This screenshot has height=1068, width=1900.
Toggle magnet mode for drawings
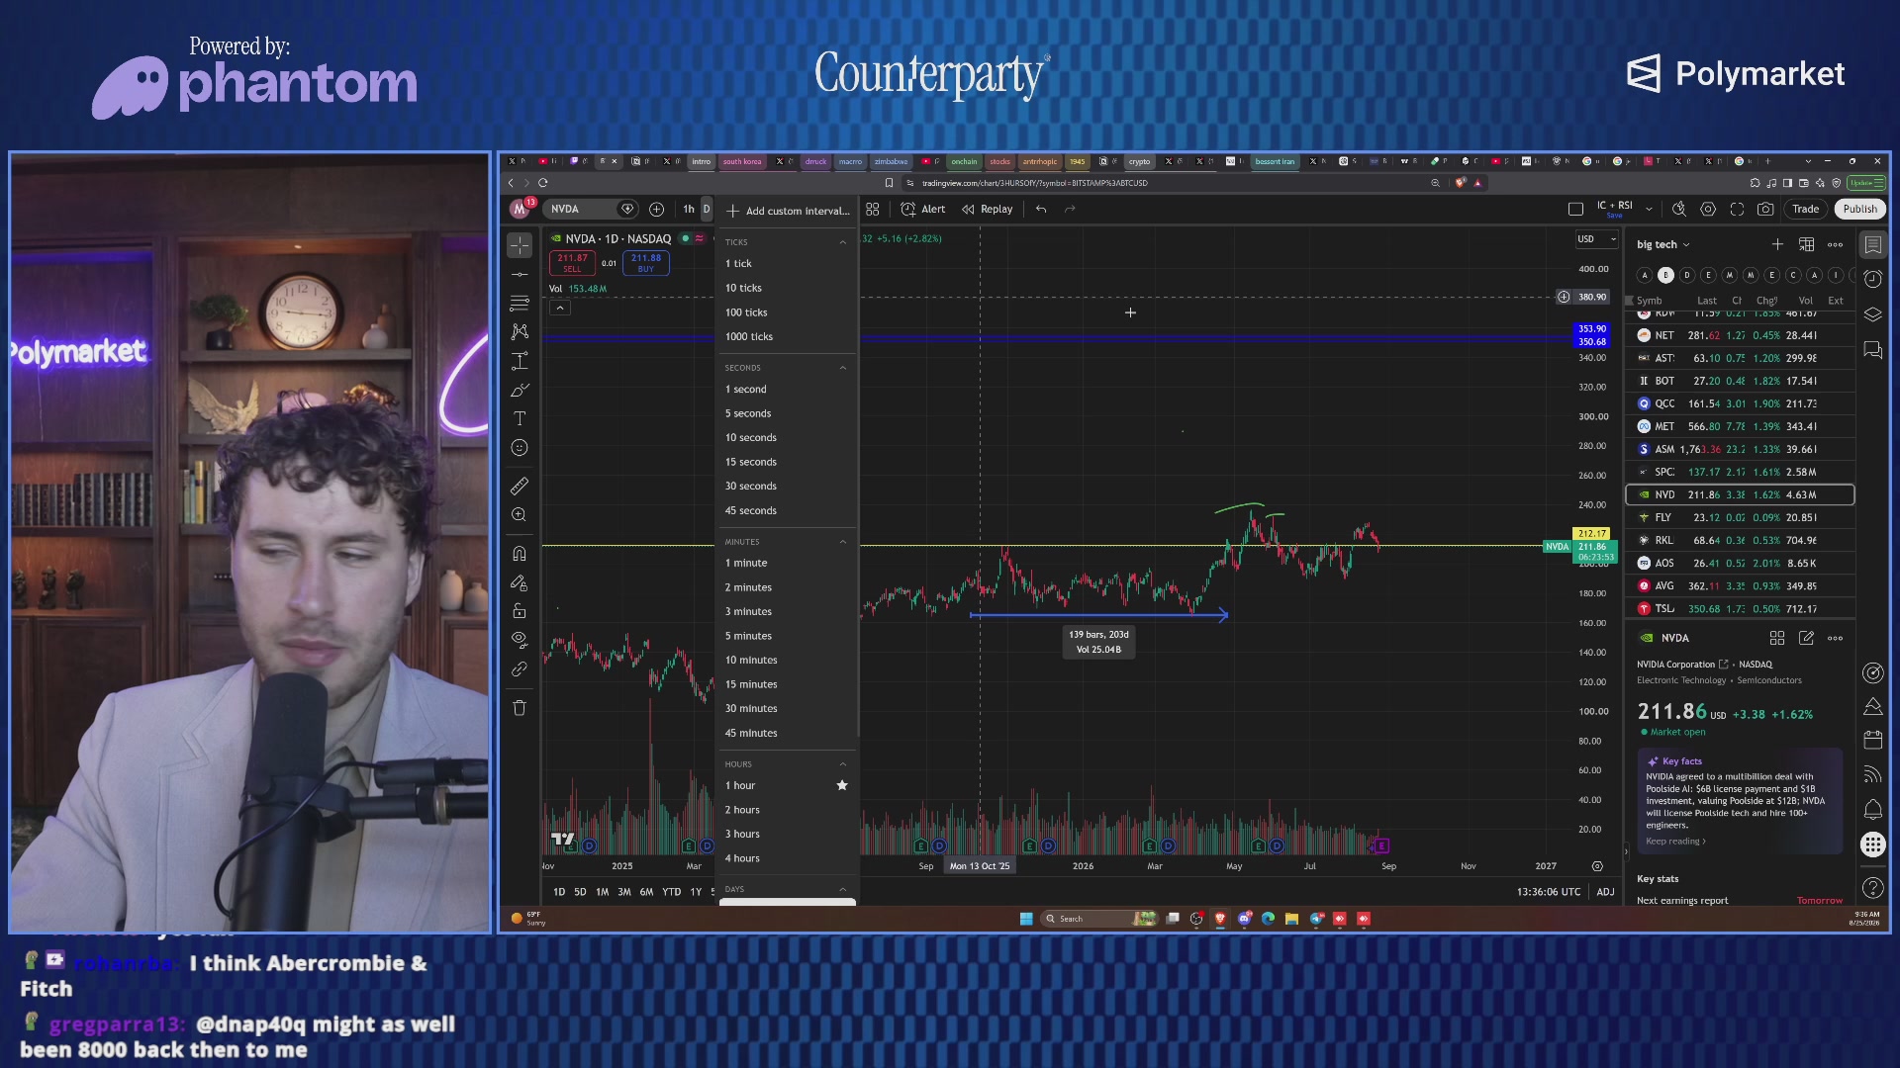point(520,554)
